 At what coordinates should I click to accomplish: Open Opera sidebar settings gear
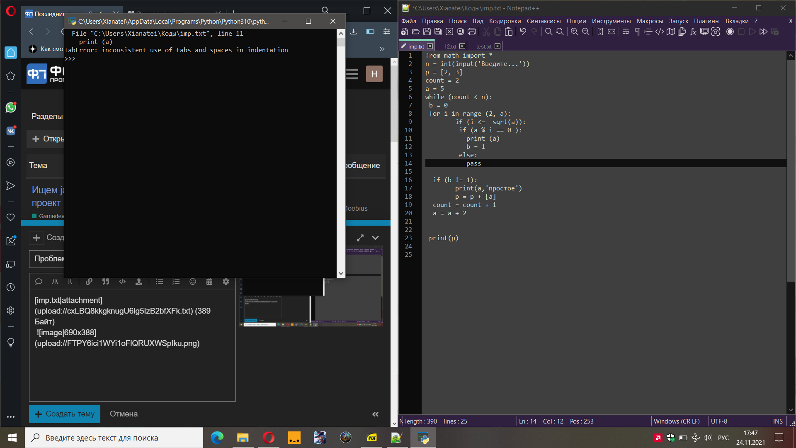click(x=11, y=311)
